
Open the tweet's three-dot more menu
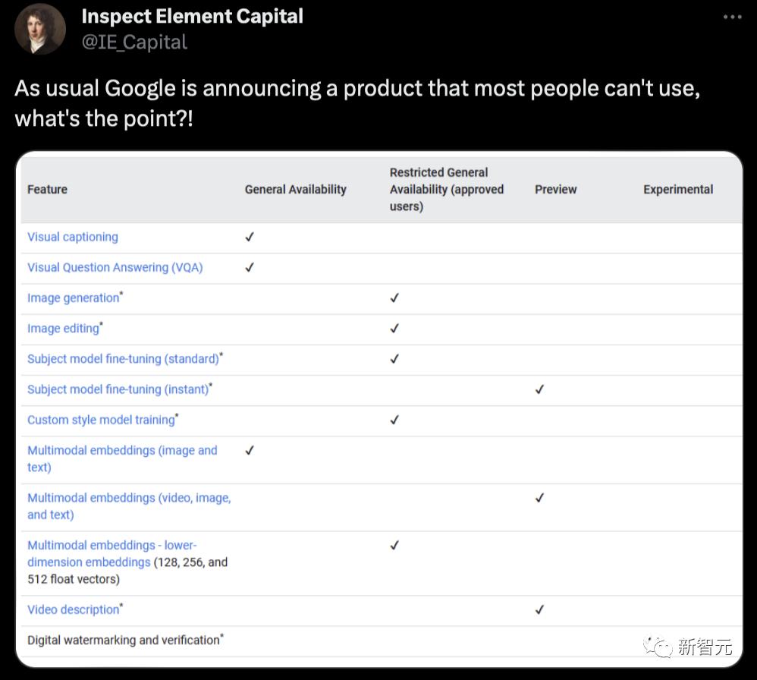pos(731,17)
